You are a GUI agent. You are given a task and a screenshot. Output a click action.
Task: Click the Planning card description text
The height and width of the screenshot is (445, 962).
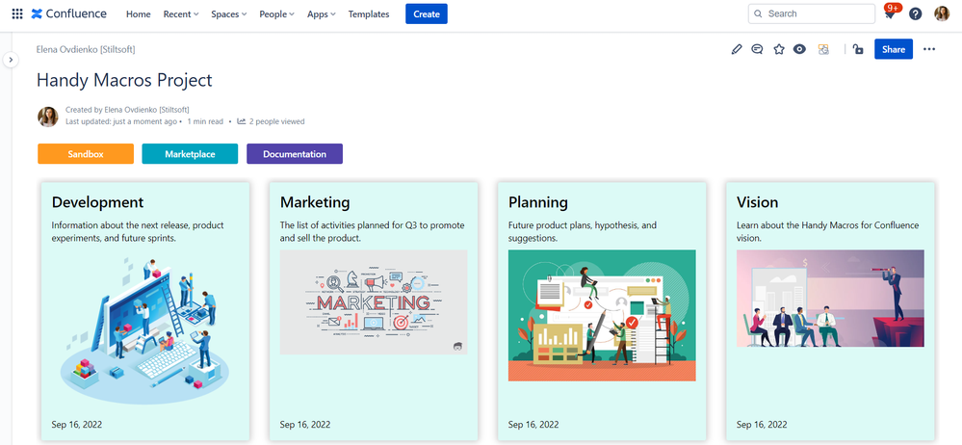pyautogui.click(x=583, y=231)
